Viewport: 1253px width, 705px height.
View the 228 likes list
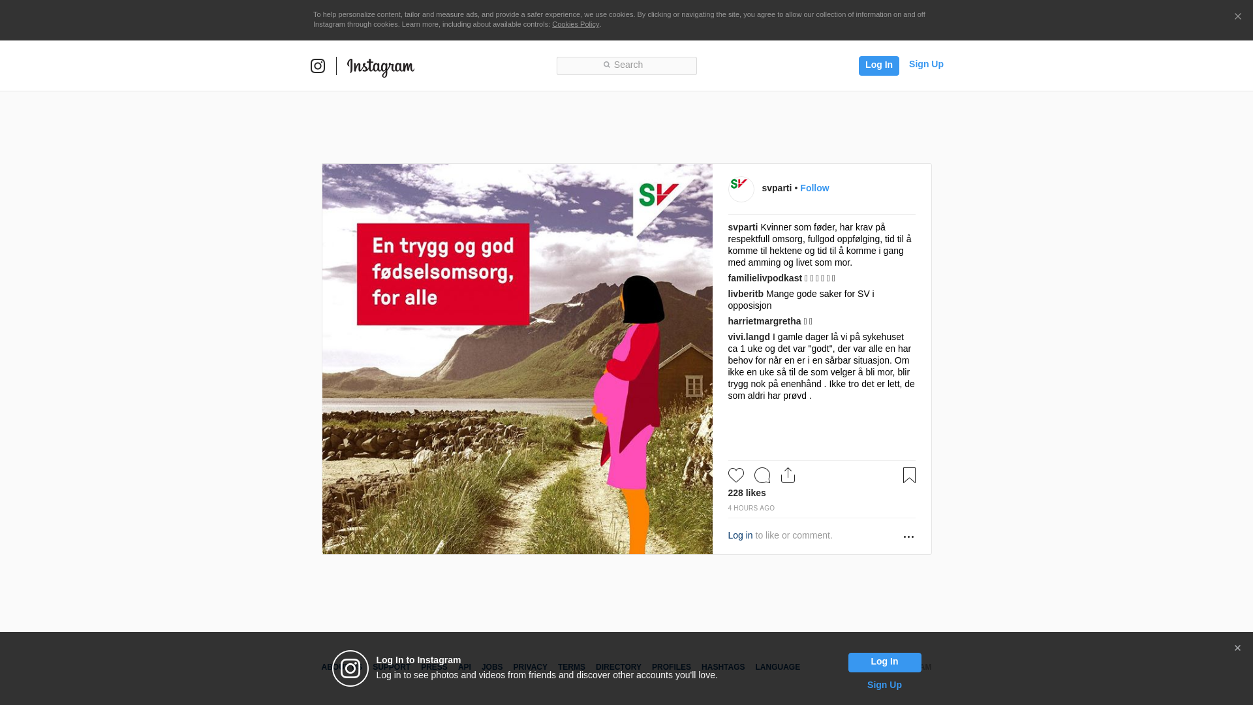click(x=747, y=493)
